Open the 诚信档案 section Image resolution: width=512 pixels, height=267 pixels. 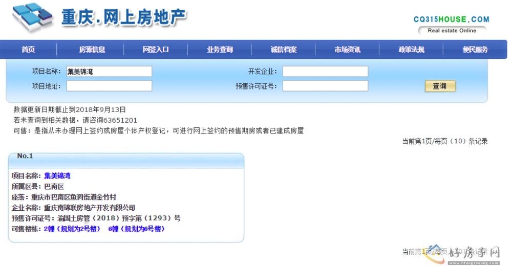click(284, 50)
